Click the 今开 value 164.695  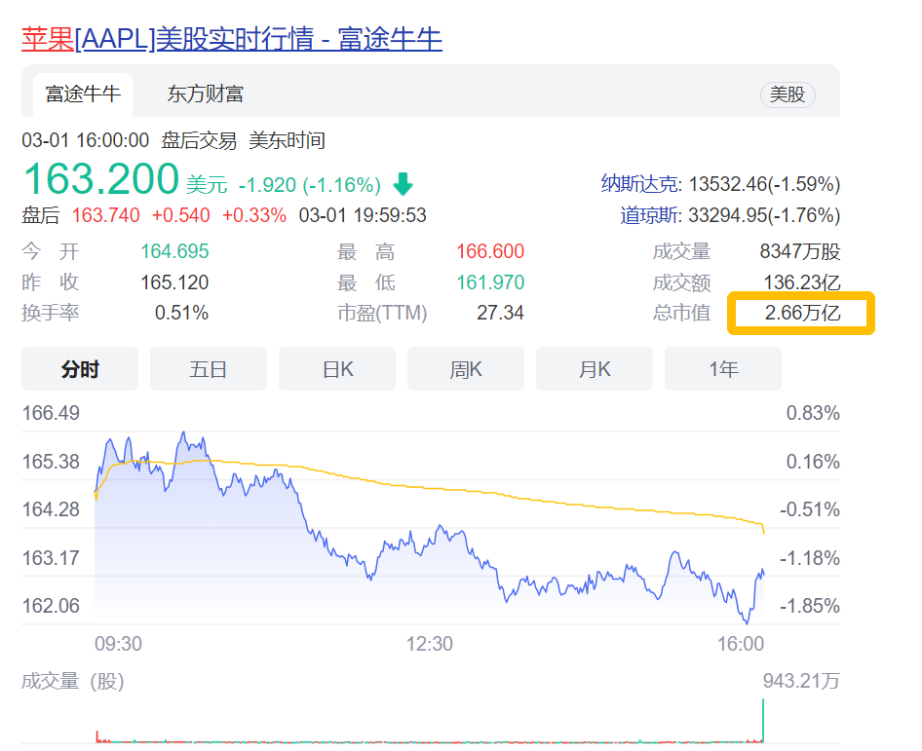(174, 251)
